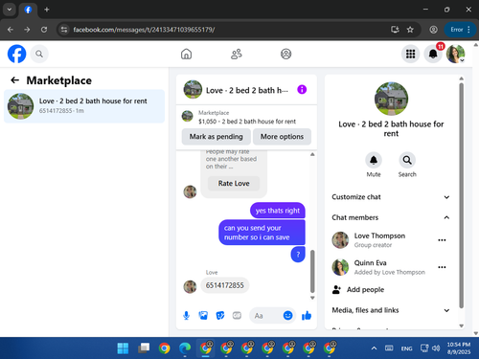
Task: Click ENG language indicator
Action: point(406,348)
